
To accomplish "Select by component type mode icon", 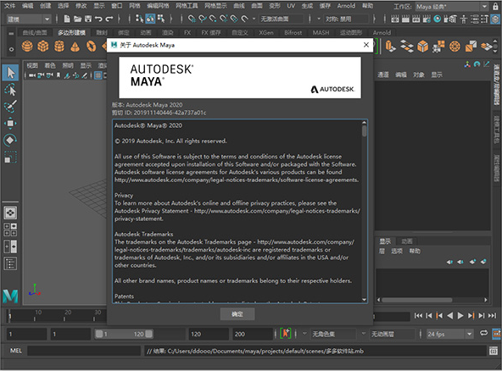I will [x=161, y=19].
